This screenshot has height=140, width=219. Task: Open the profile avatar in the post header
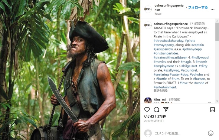[148, 9]
